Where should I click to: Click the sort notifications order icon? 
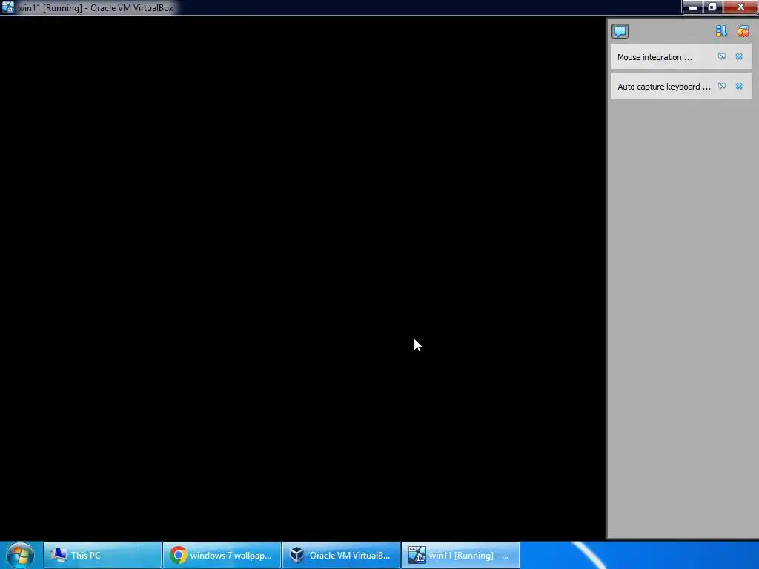pyautogui.click(x=720, y=31)
